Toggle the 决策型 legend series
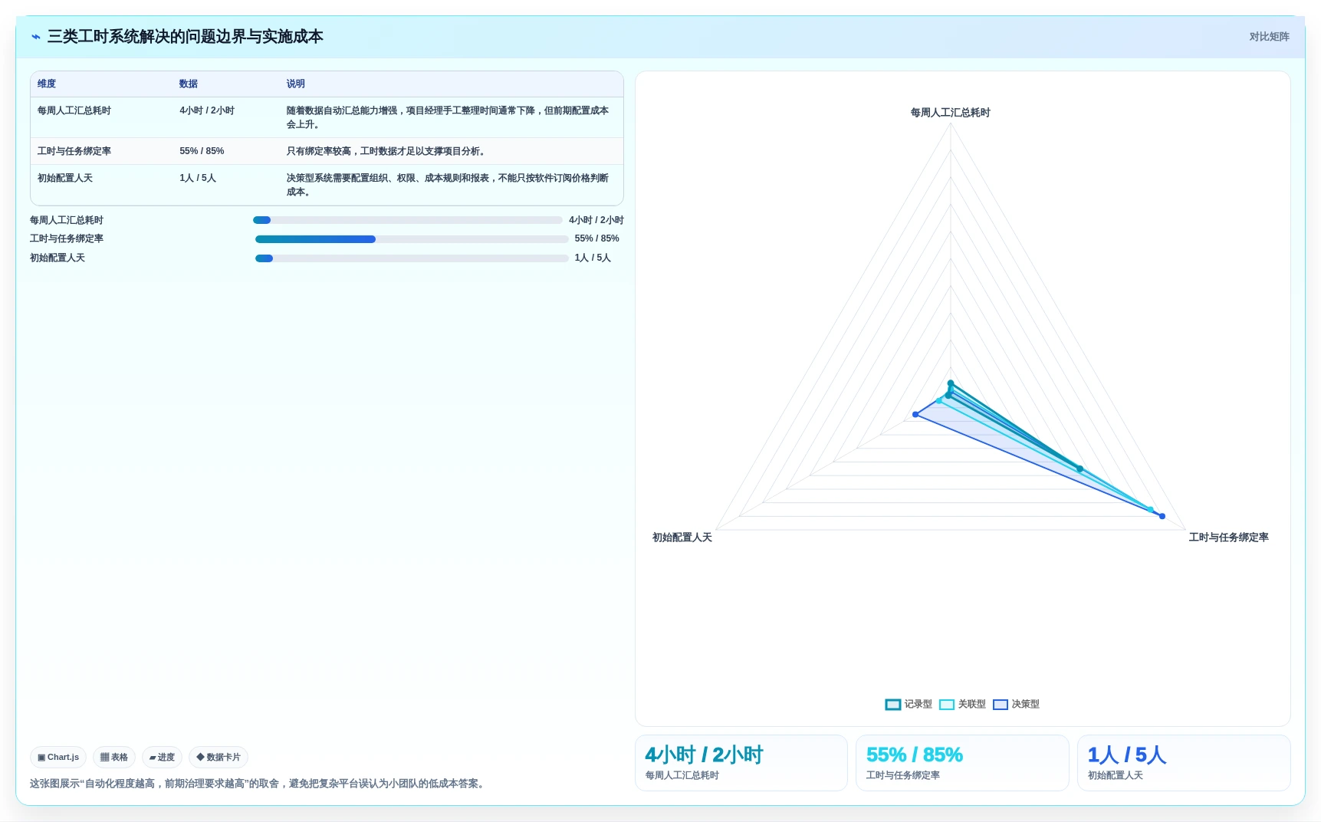The height and width of the screenshot is (822, 1321). [1016, 704]
